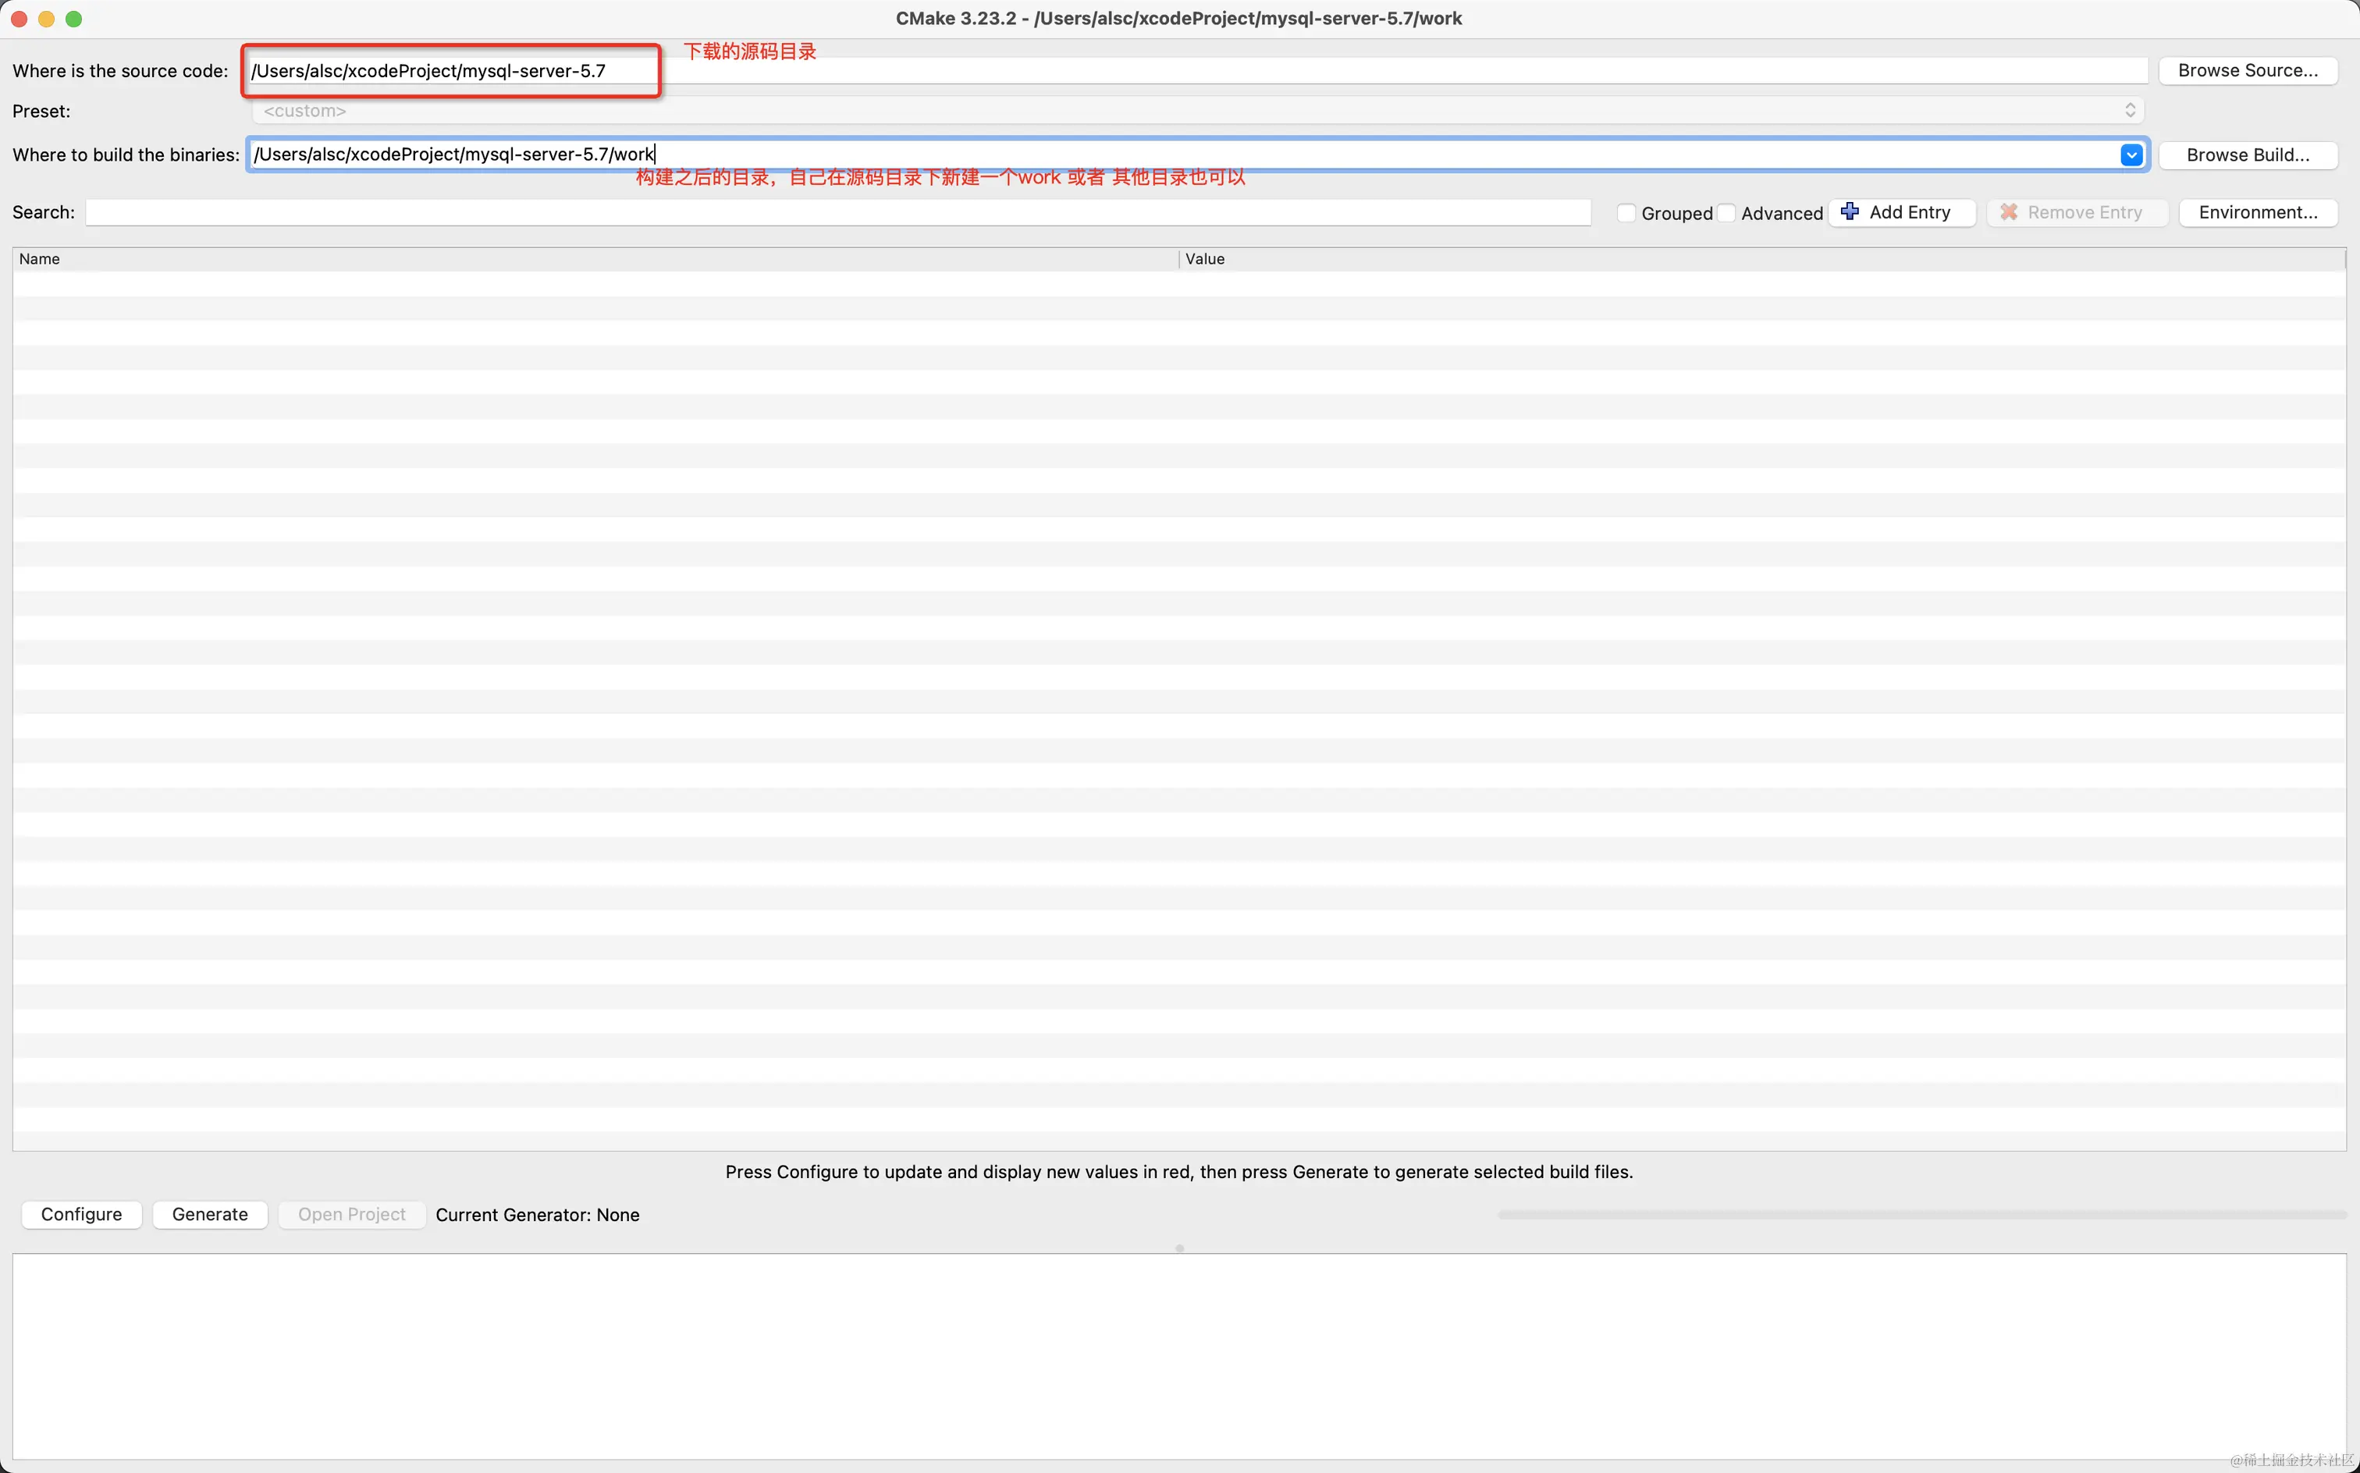This screenshot has width=2360, height=1473.
Task: Click the Browse Source button
Action: [2247, 70]
